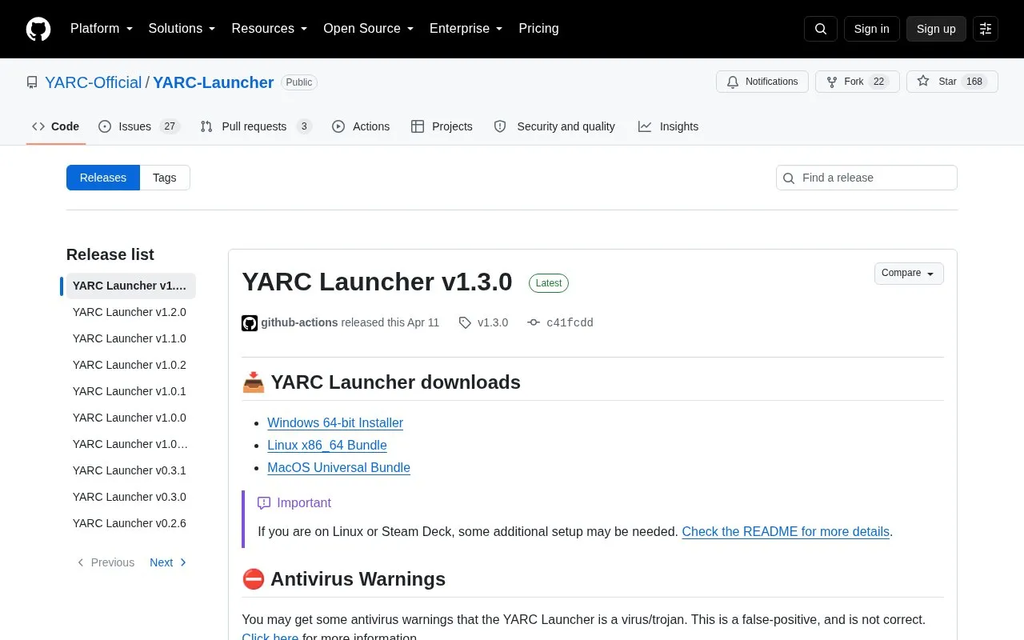Open the YARC-Official owner link

click(93, 82)
